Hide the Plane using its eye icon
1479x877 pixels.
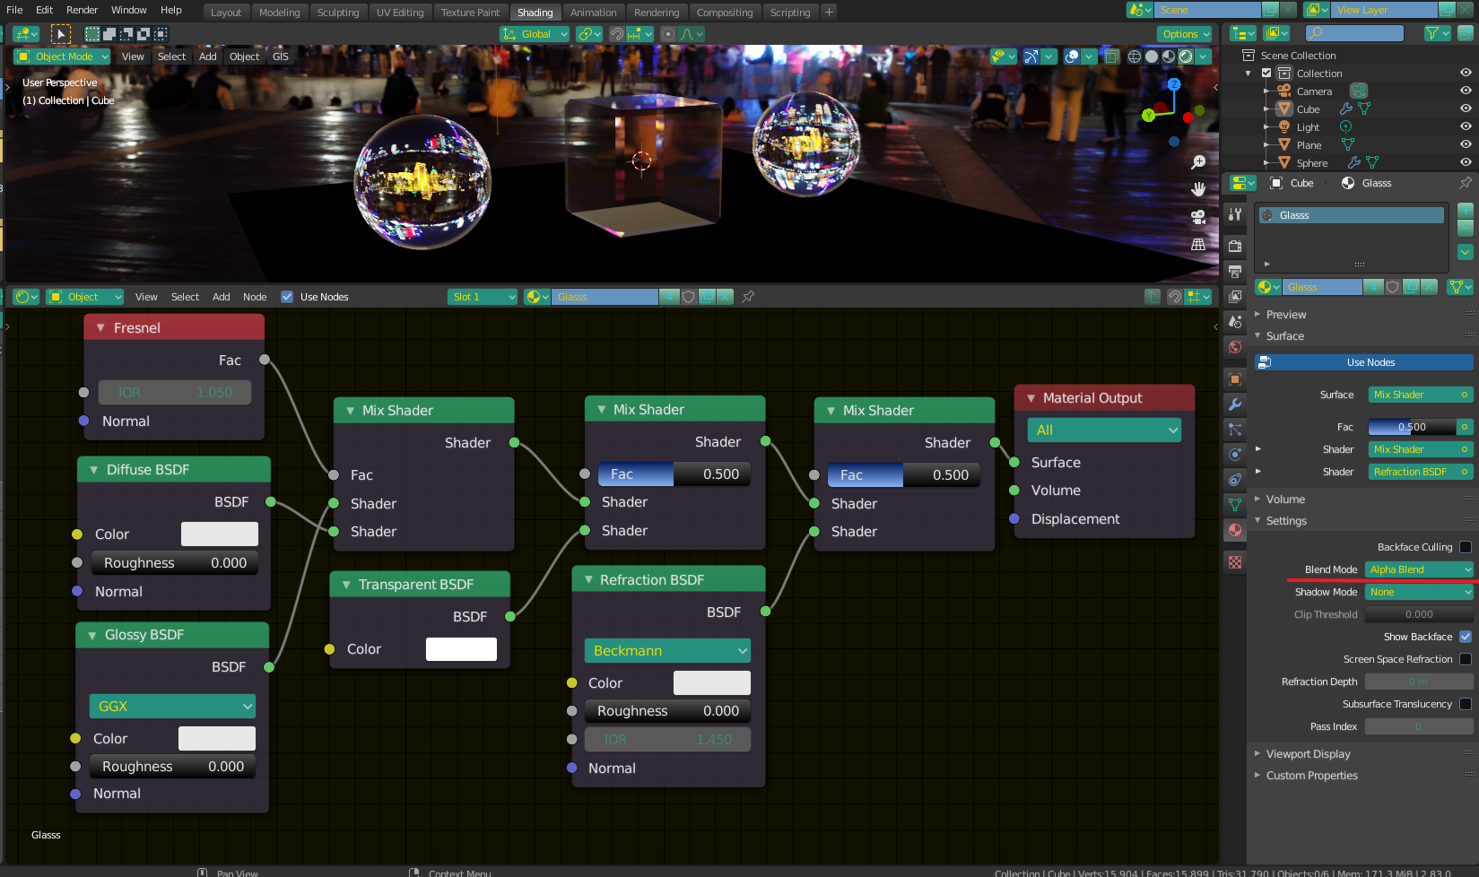coord(1466,144)
